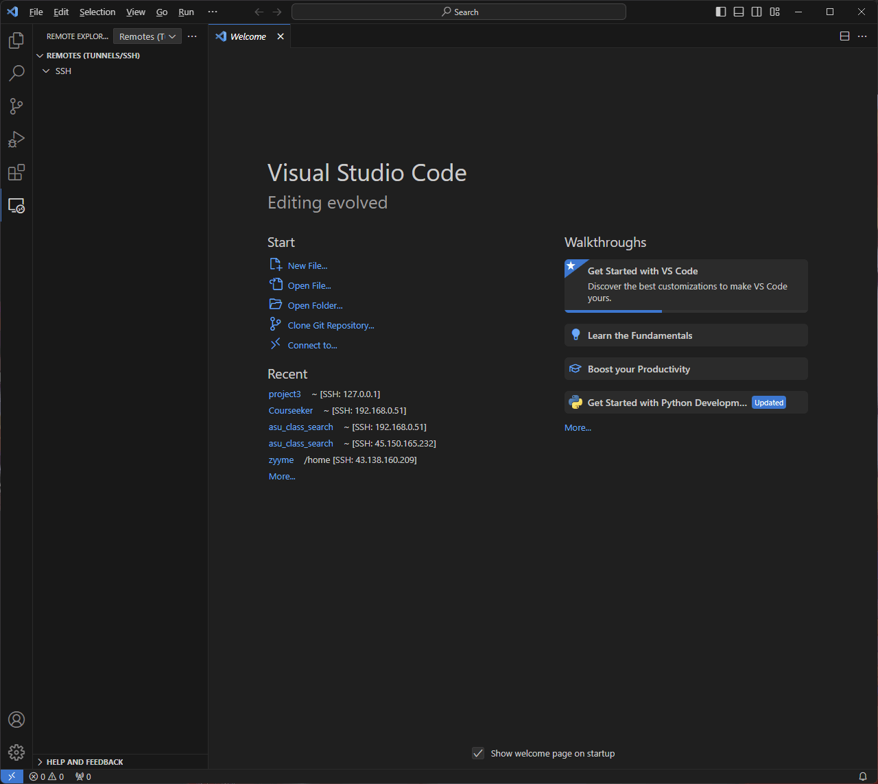
Task: Open the Run menu
Action: coord(186,12)
